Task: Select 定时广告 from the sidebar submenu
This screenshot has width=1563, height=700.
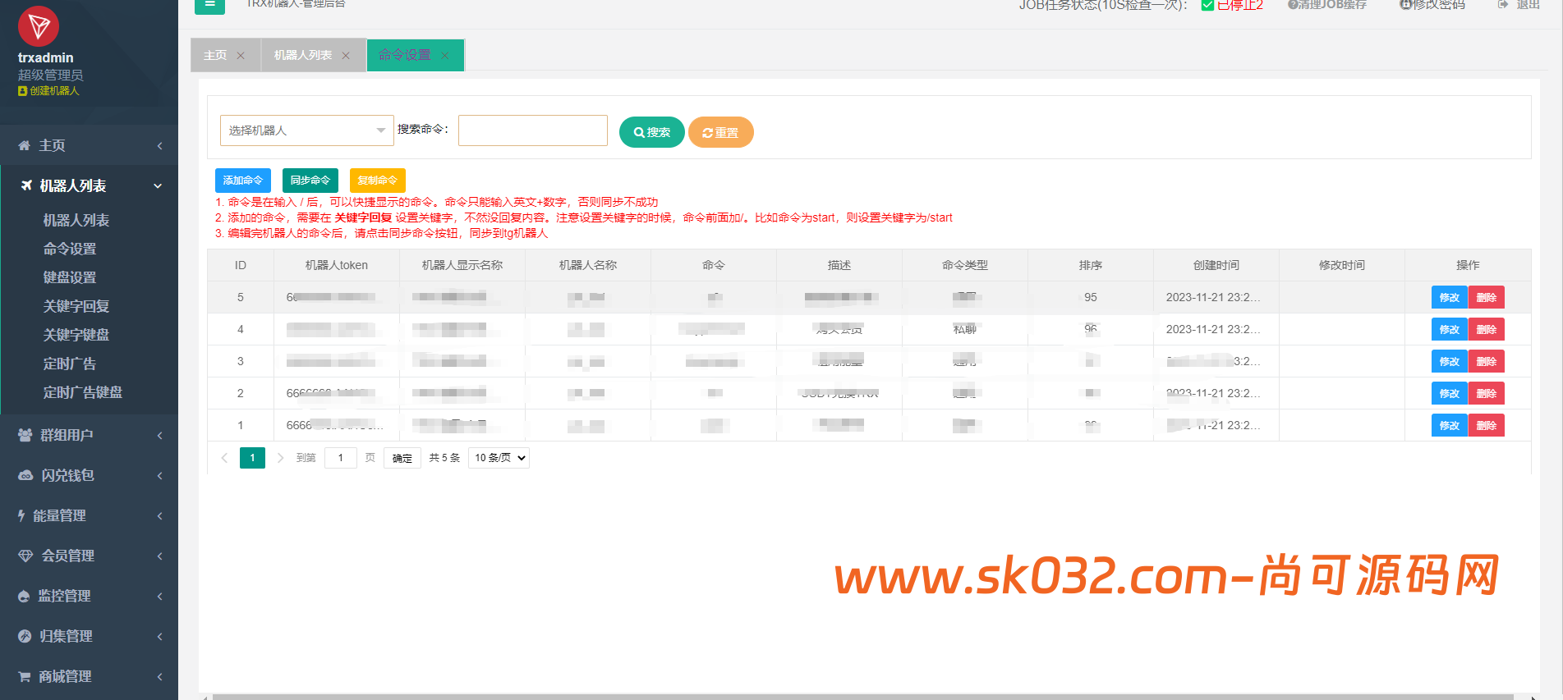Action: (x=70, y=364)
